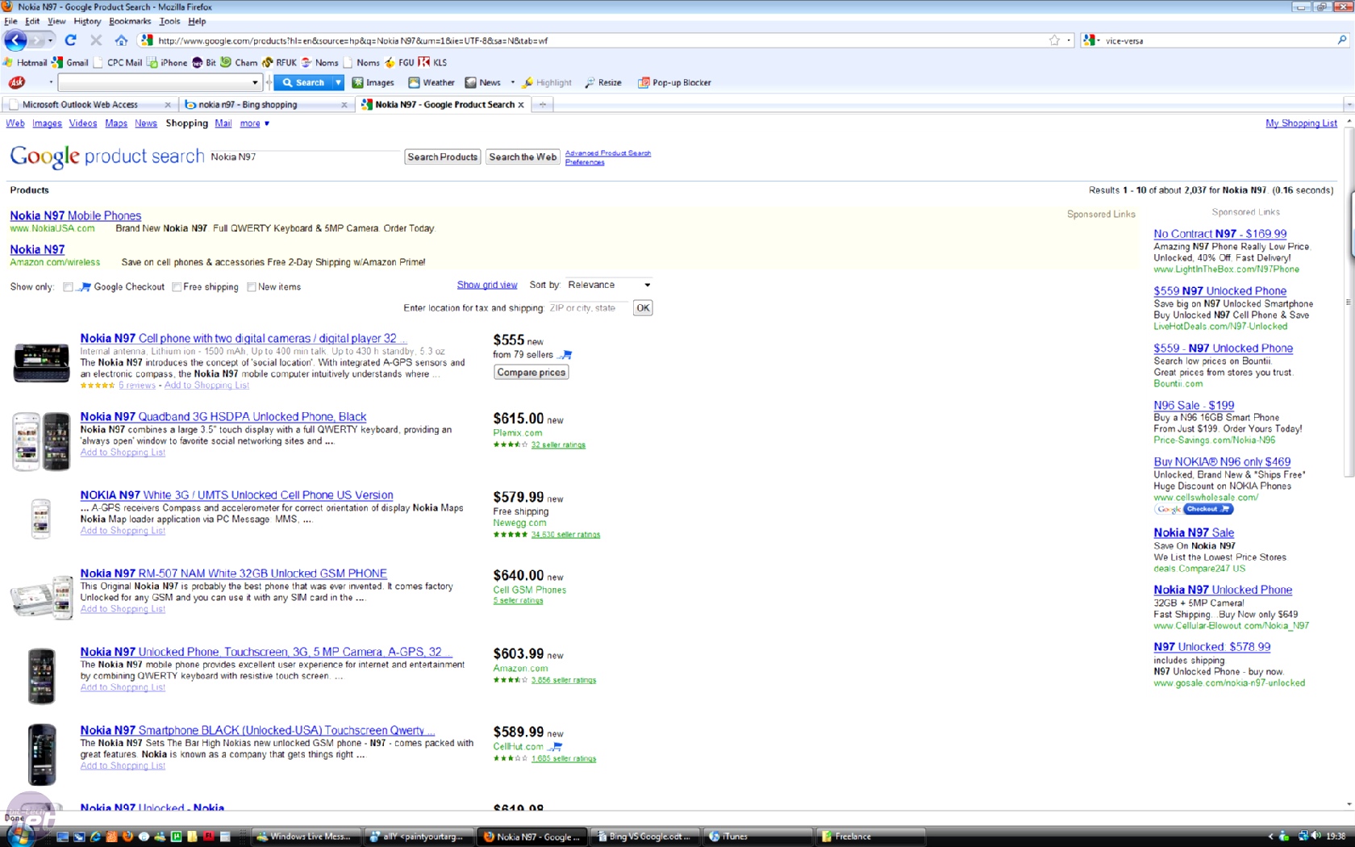Open the Ask News button dropdown arrow
1355x847 pixels.
(x=512, y=82)
